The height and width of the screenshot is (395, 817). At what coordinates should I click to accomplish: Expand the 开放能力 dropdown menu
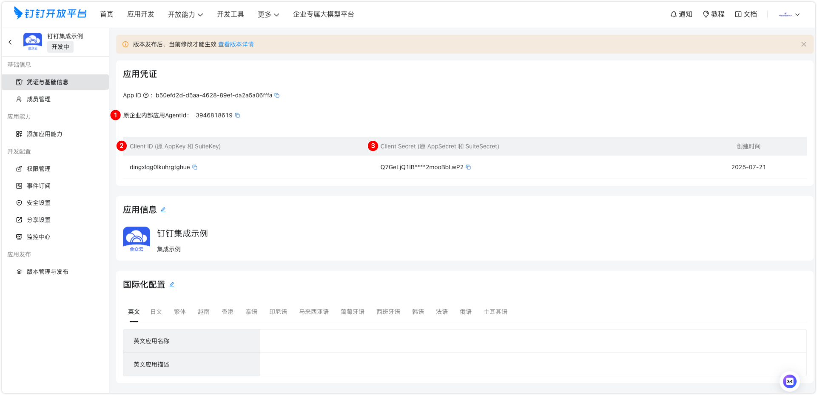[185, 14]
